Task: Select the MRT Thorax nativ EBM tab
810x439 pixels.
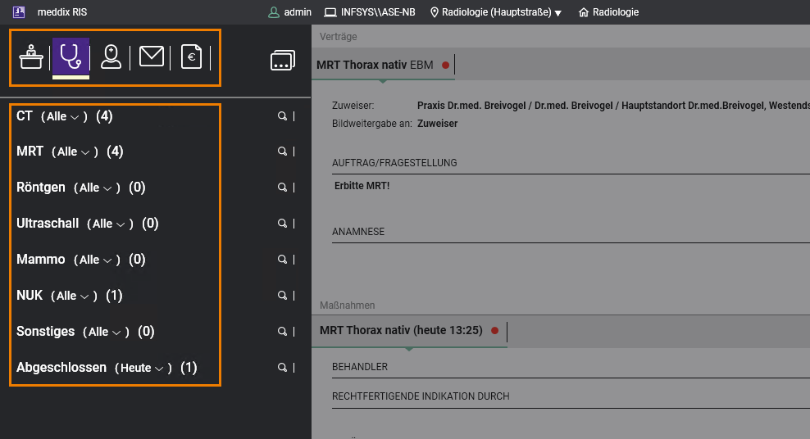Action: [x=374, y=65]
